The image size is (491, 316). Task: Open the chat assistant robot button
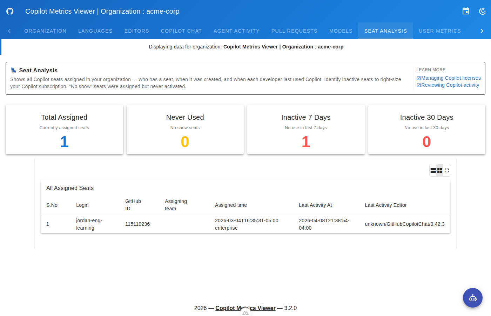473,298
